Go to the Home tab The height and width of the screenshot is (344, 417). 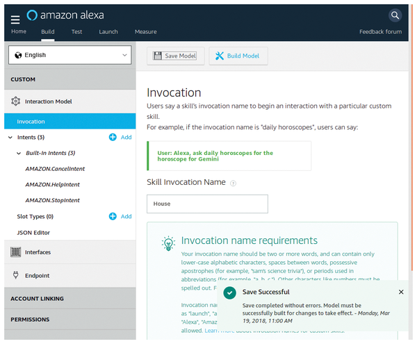pyautogui.click(x=19, y=31)
